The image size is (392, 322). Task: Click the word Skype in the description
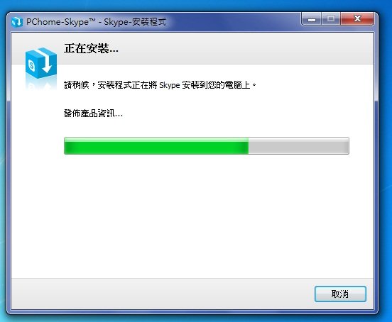pos(170,85)
